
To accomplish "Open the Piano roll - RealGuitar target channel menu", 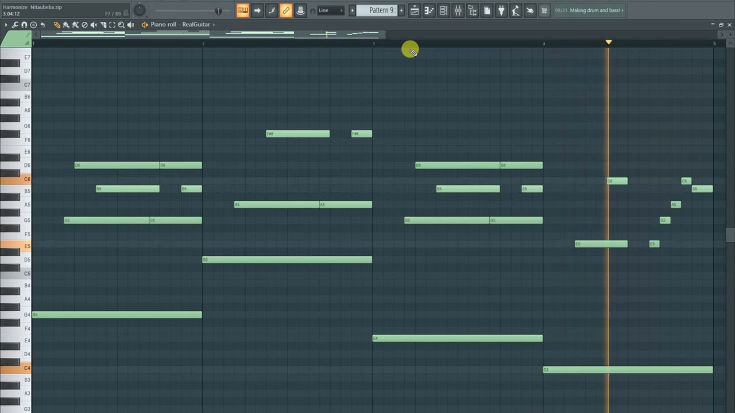I will [180, 25].
